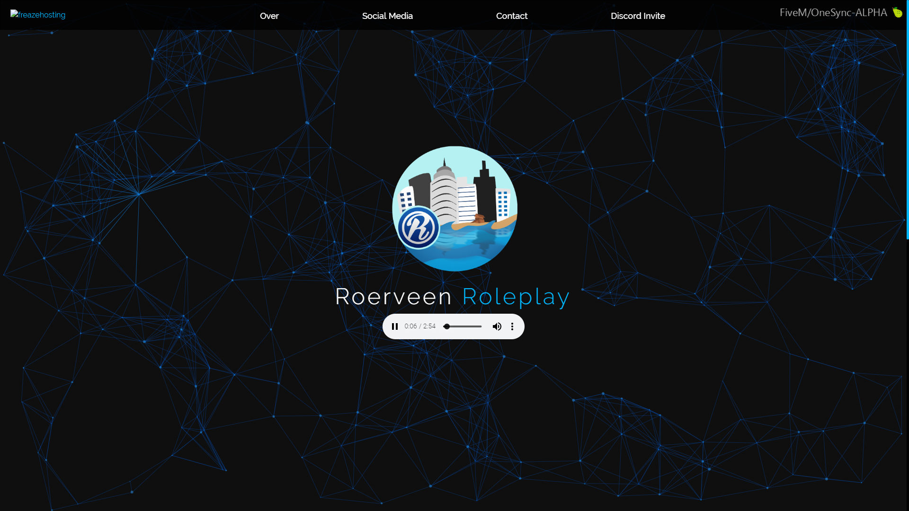This screenshot has height=511, width=909.
Task: Click the white Roerveen heading word
Action: pyautogui.click(x=393, y=297)
